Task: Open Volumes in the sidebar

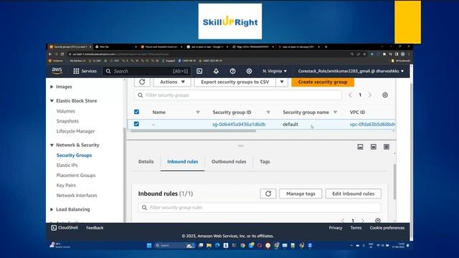Action: coord(65,111)
